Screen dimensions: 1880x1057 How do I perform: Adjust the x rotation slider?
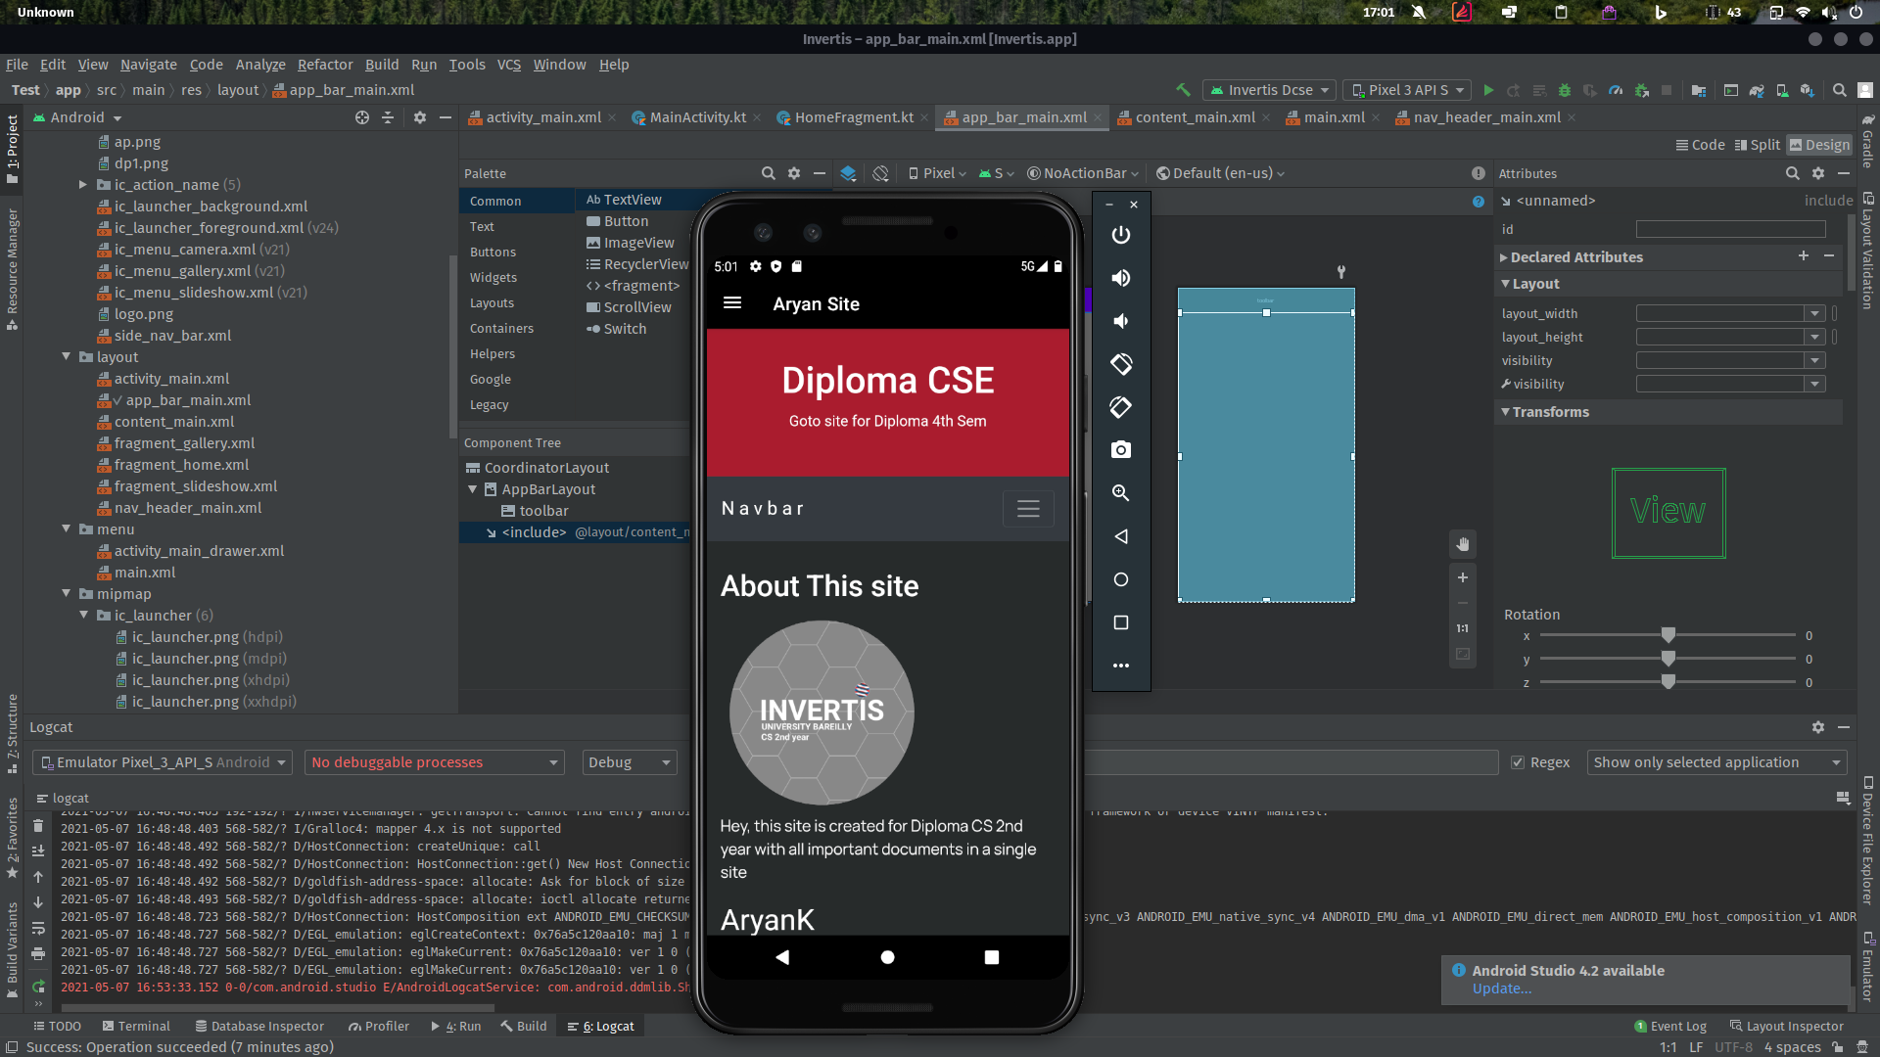(x=1668, y=635)
